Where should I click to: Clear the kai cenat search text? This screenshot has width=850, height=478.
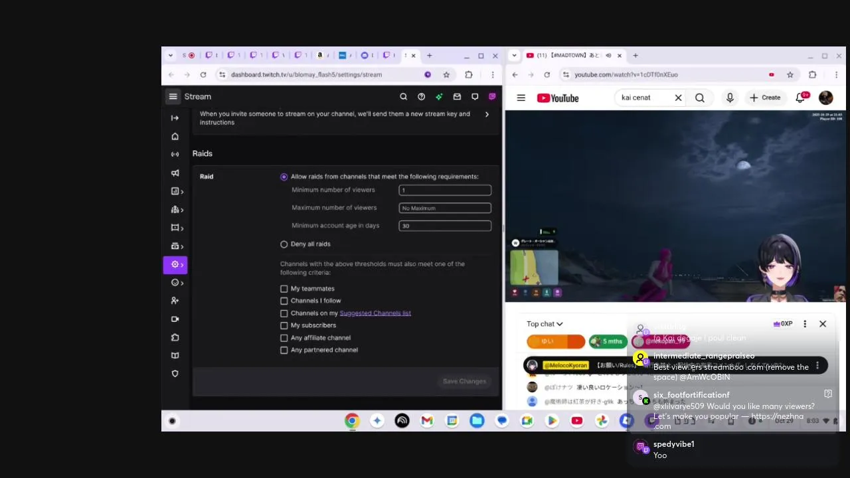(678, 98)
